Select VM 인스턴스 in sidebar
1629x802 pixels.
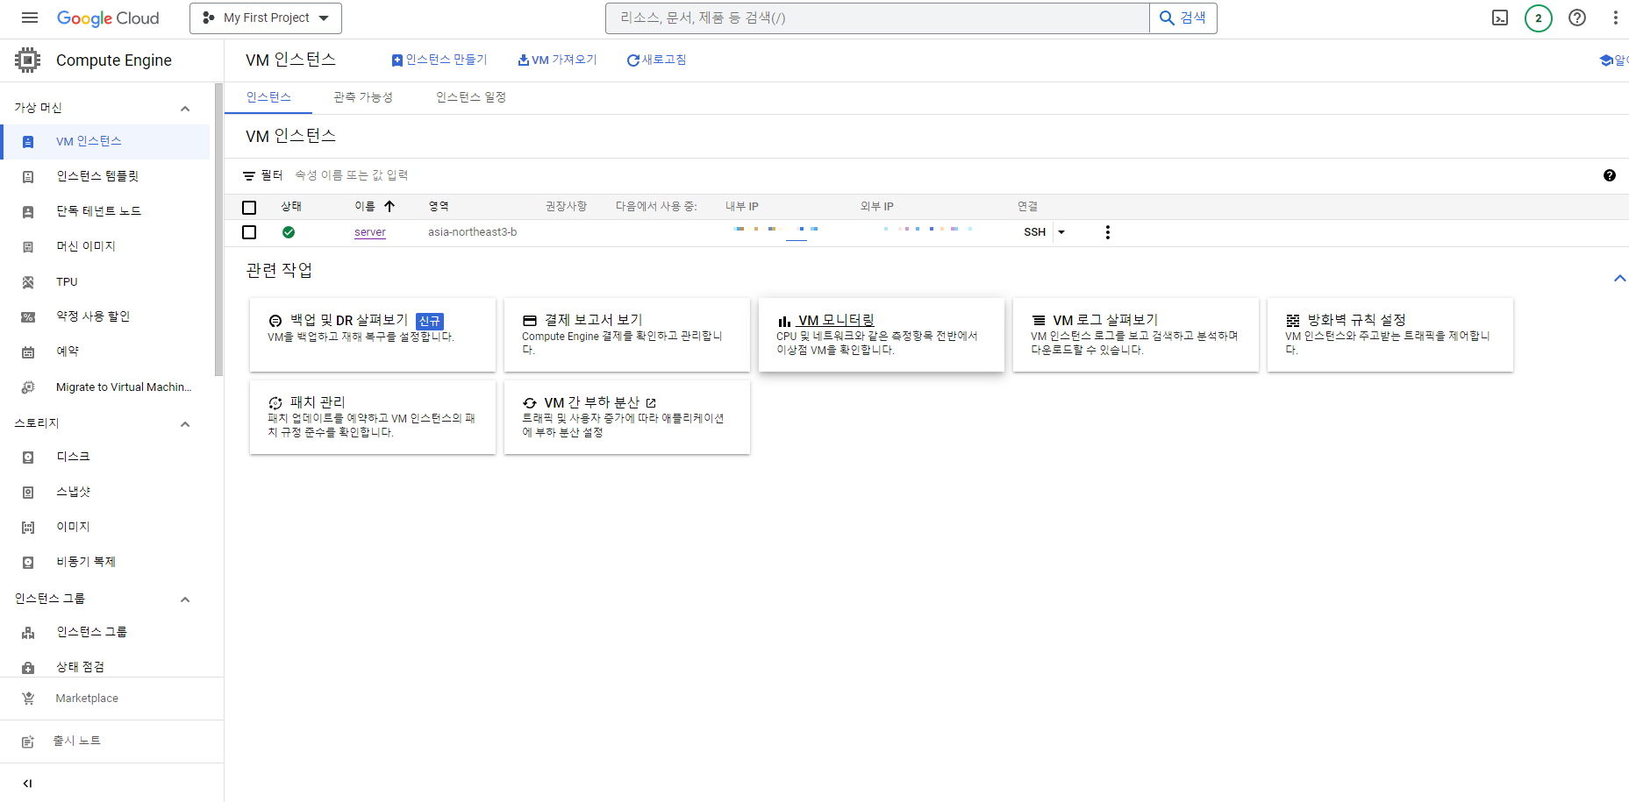point(105,141)
